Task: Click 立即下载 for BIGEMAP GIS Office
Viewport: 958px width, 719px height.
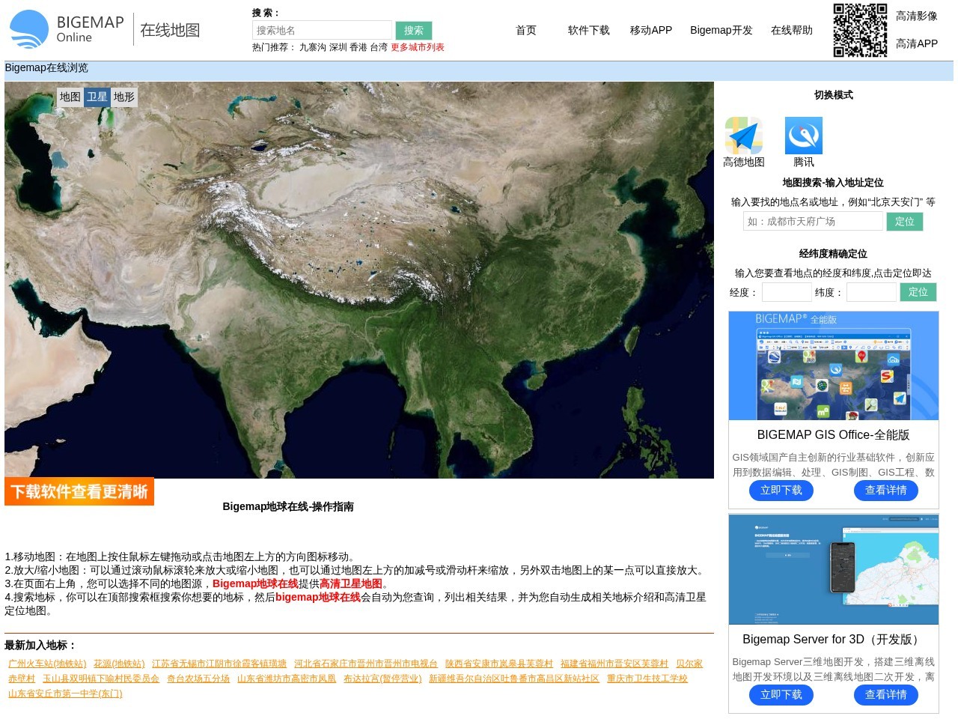Action: 781,491
